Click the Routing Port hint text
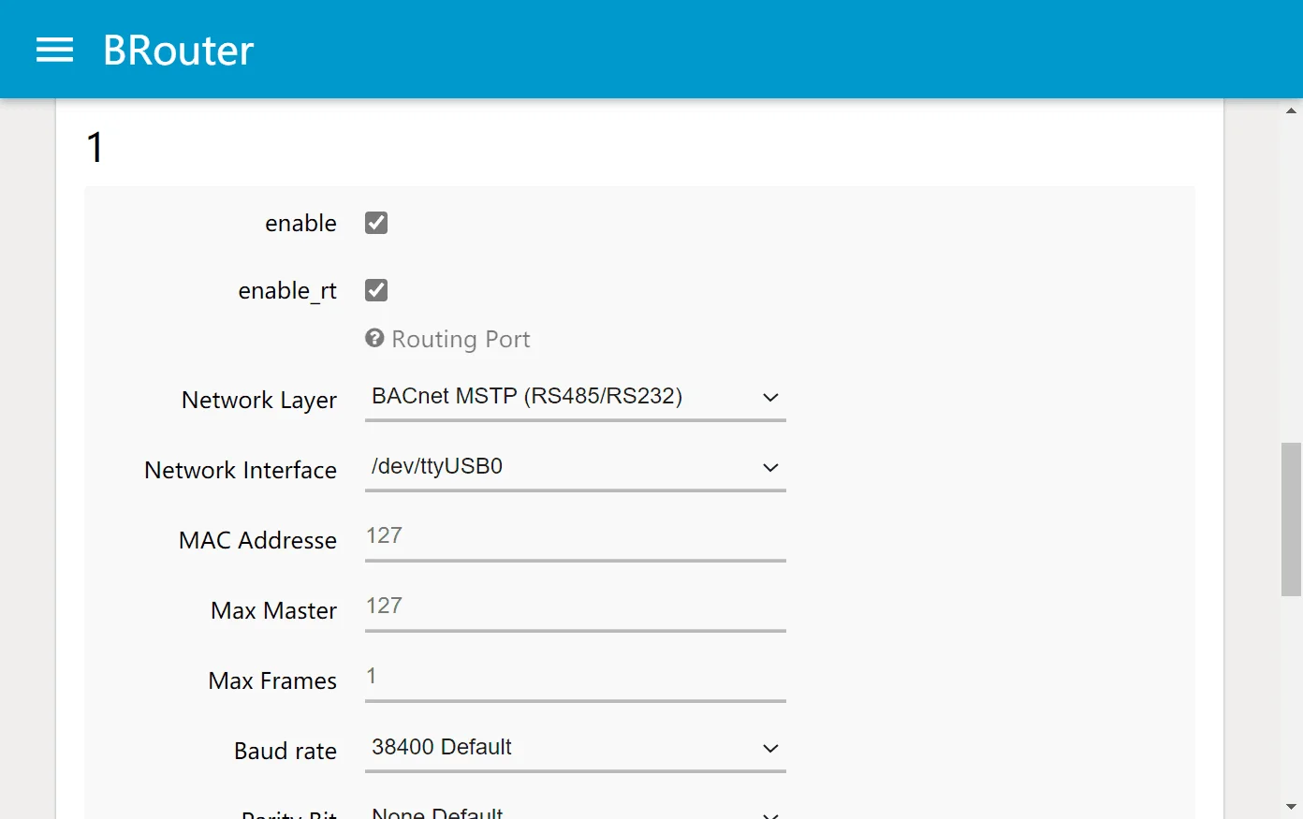Viewport: 1303px width, 819px height. pos(461,339)
